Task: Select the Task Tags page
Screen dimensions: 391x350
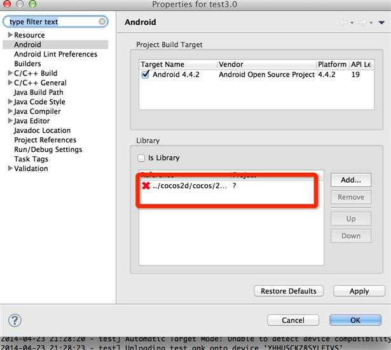Action: tap(31, 159)
